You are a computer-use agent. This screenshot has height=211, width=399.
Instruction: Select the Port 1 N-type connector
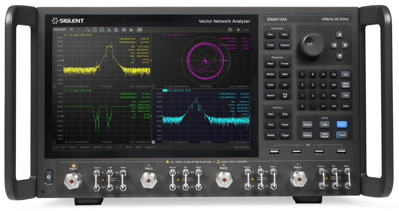73,181
